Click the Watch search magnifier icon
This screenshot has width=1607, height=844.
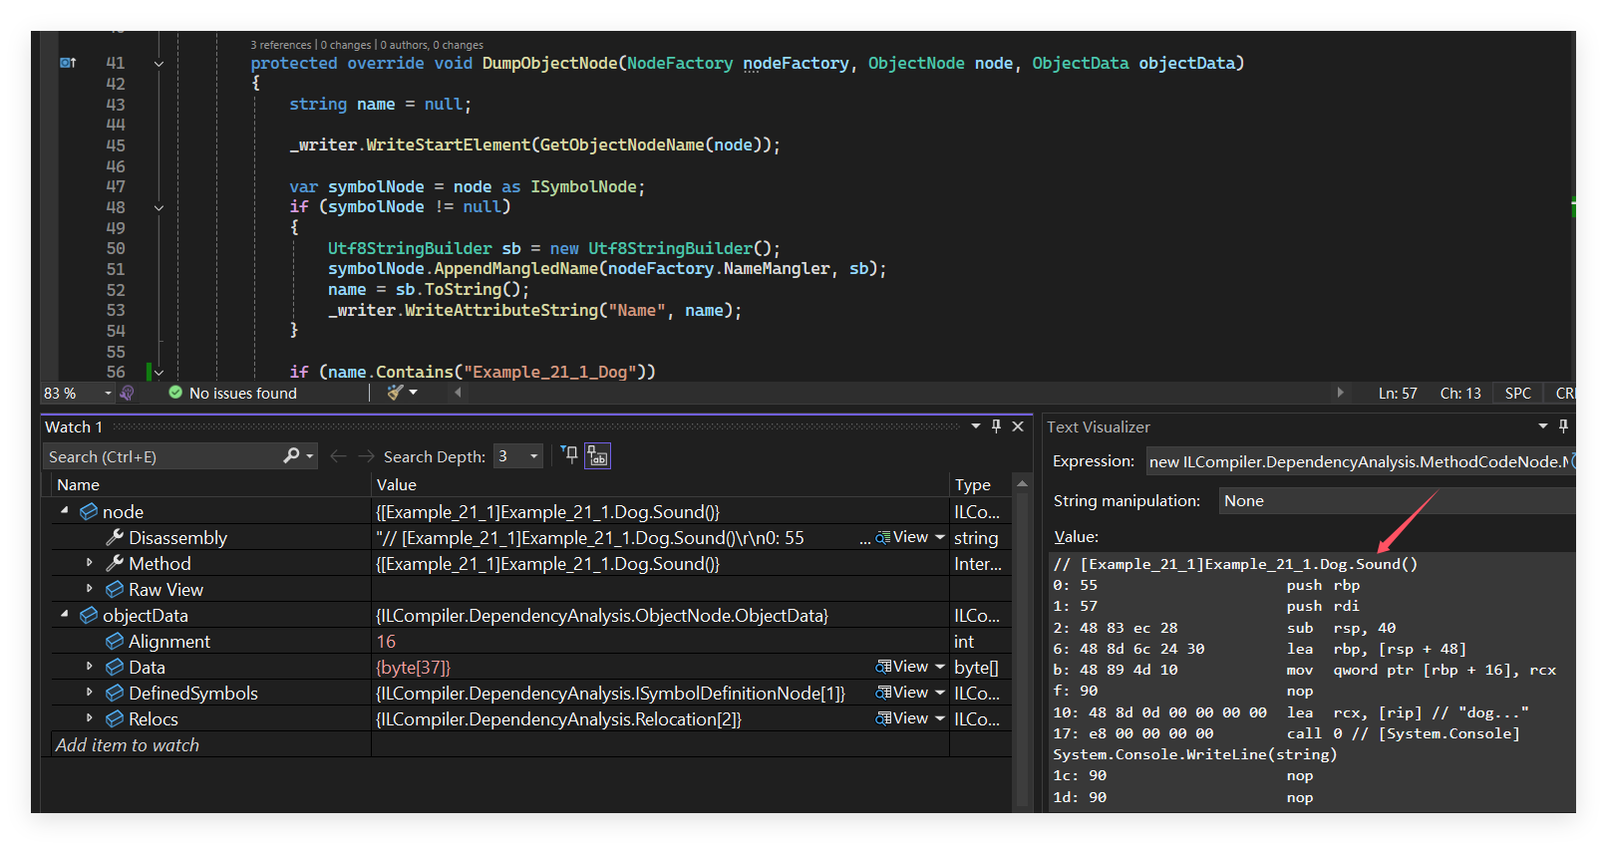291,455
